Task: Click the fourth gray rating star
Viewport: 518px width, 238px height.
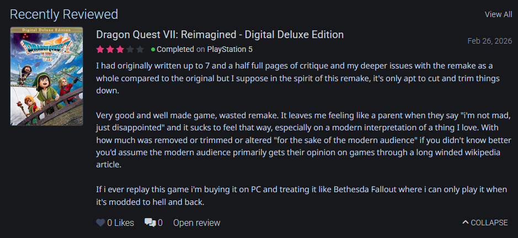Action: point(130,49)
